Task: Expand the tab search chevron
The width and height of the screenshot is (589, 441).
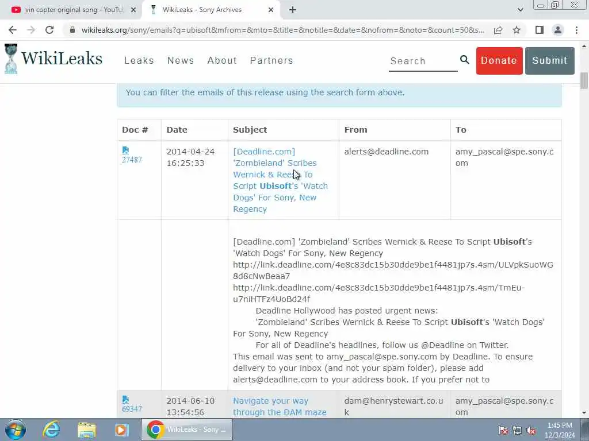Action: pyautogui.click(x=520, y=10)
